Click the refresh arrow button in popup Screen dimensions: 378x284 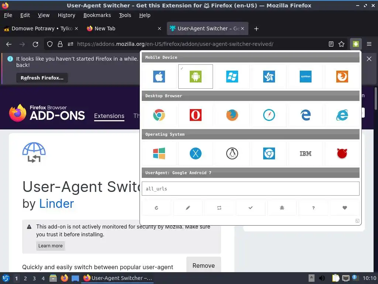click(x=157, y=208)
